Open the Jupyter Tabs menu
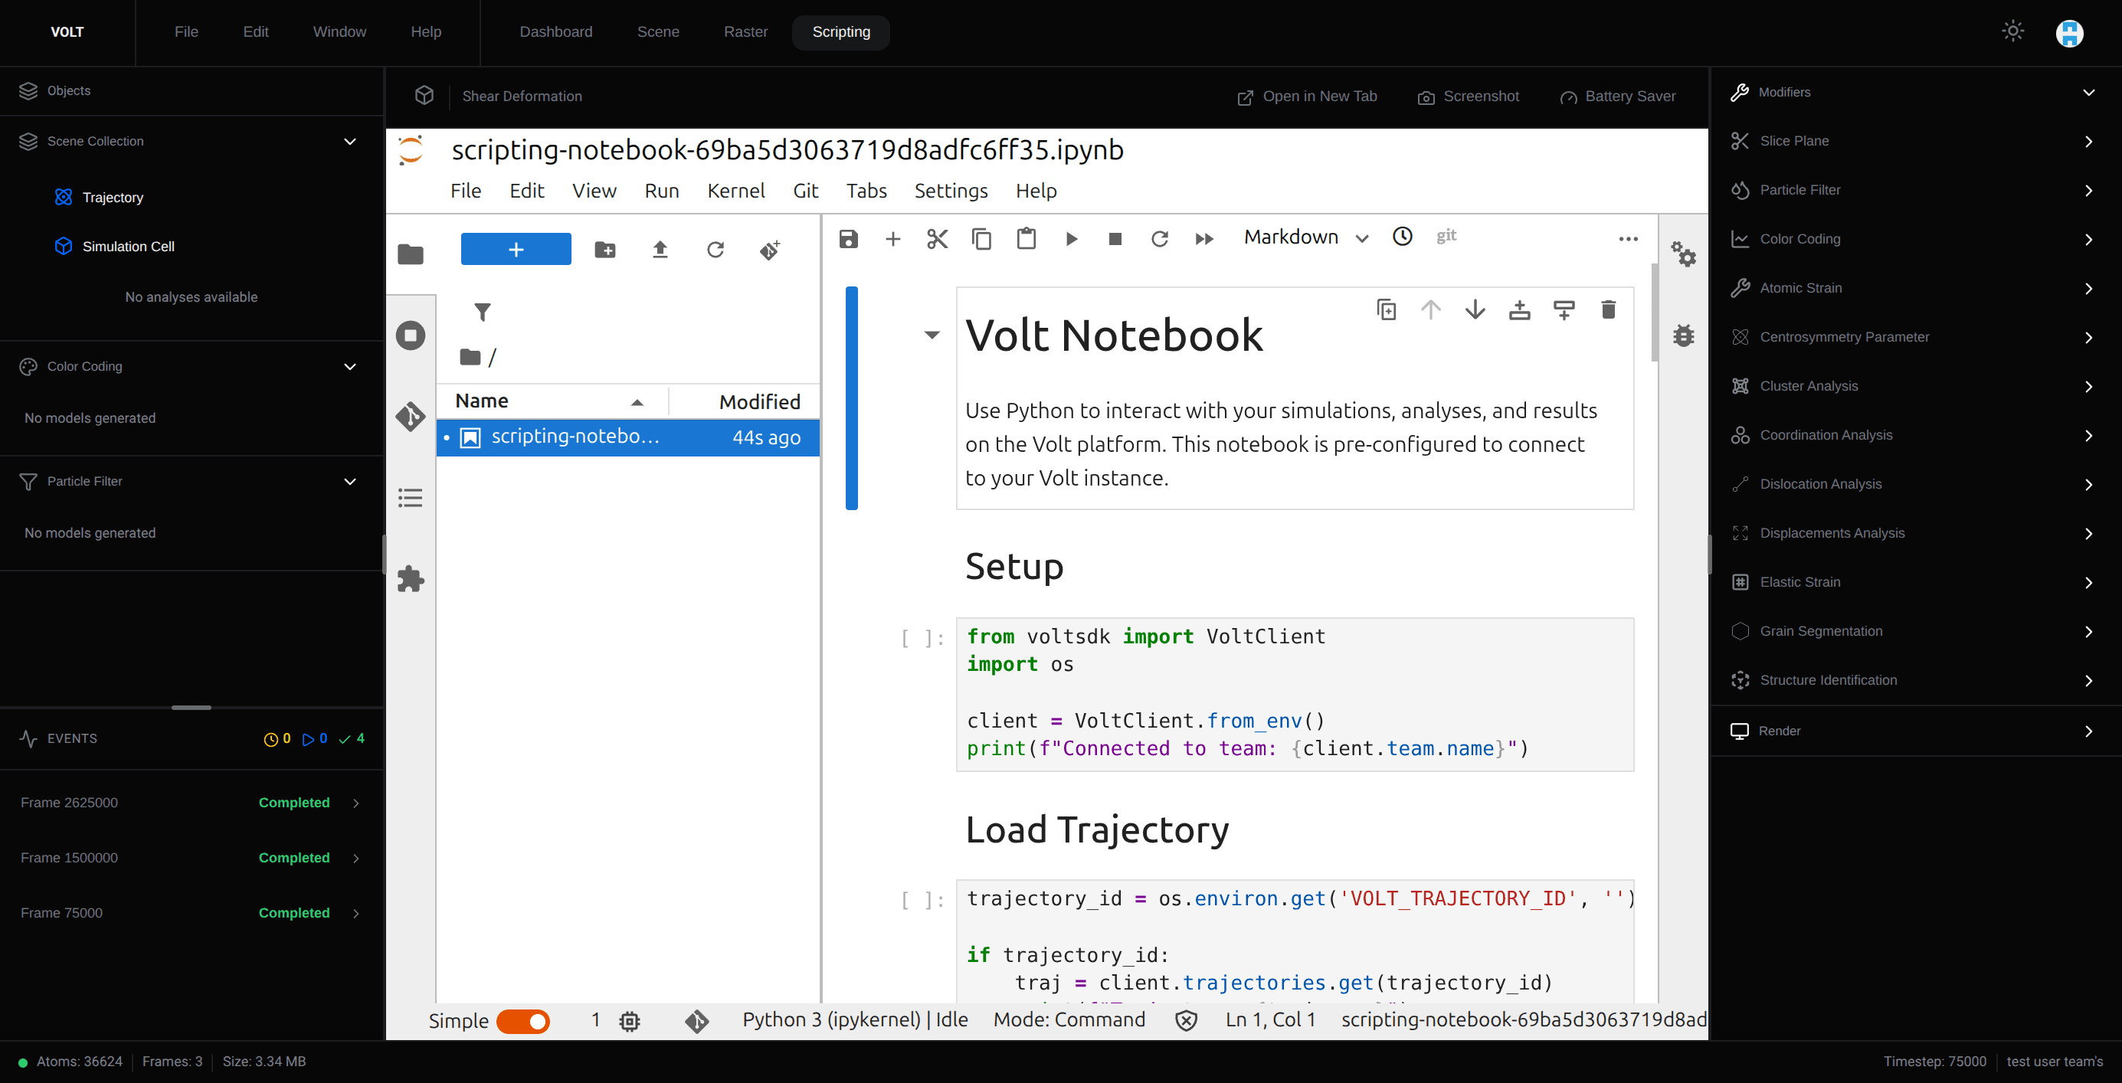Viewport: 2122px width, 1083px height. coord(866,190)
